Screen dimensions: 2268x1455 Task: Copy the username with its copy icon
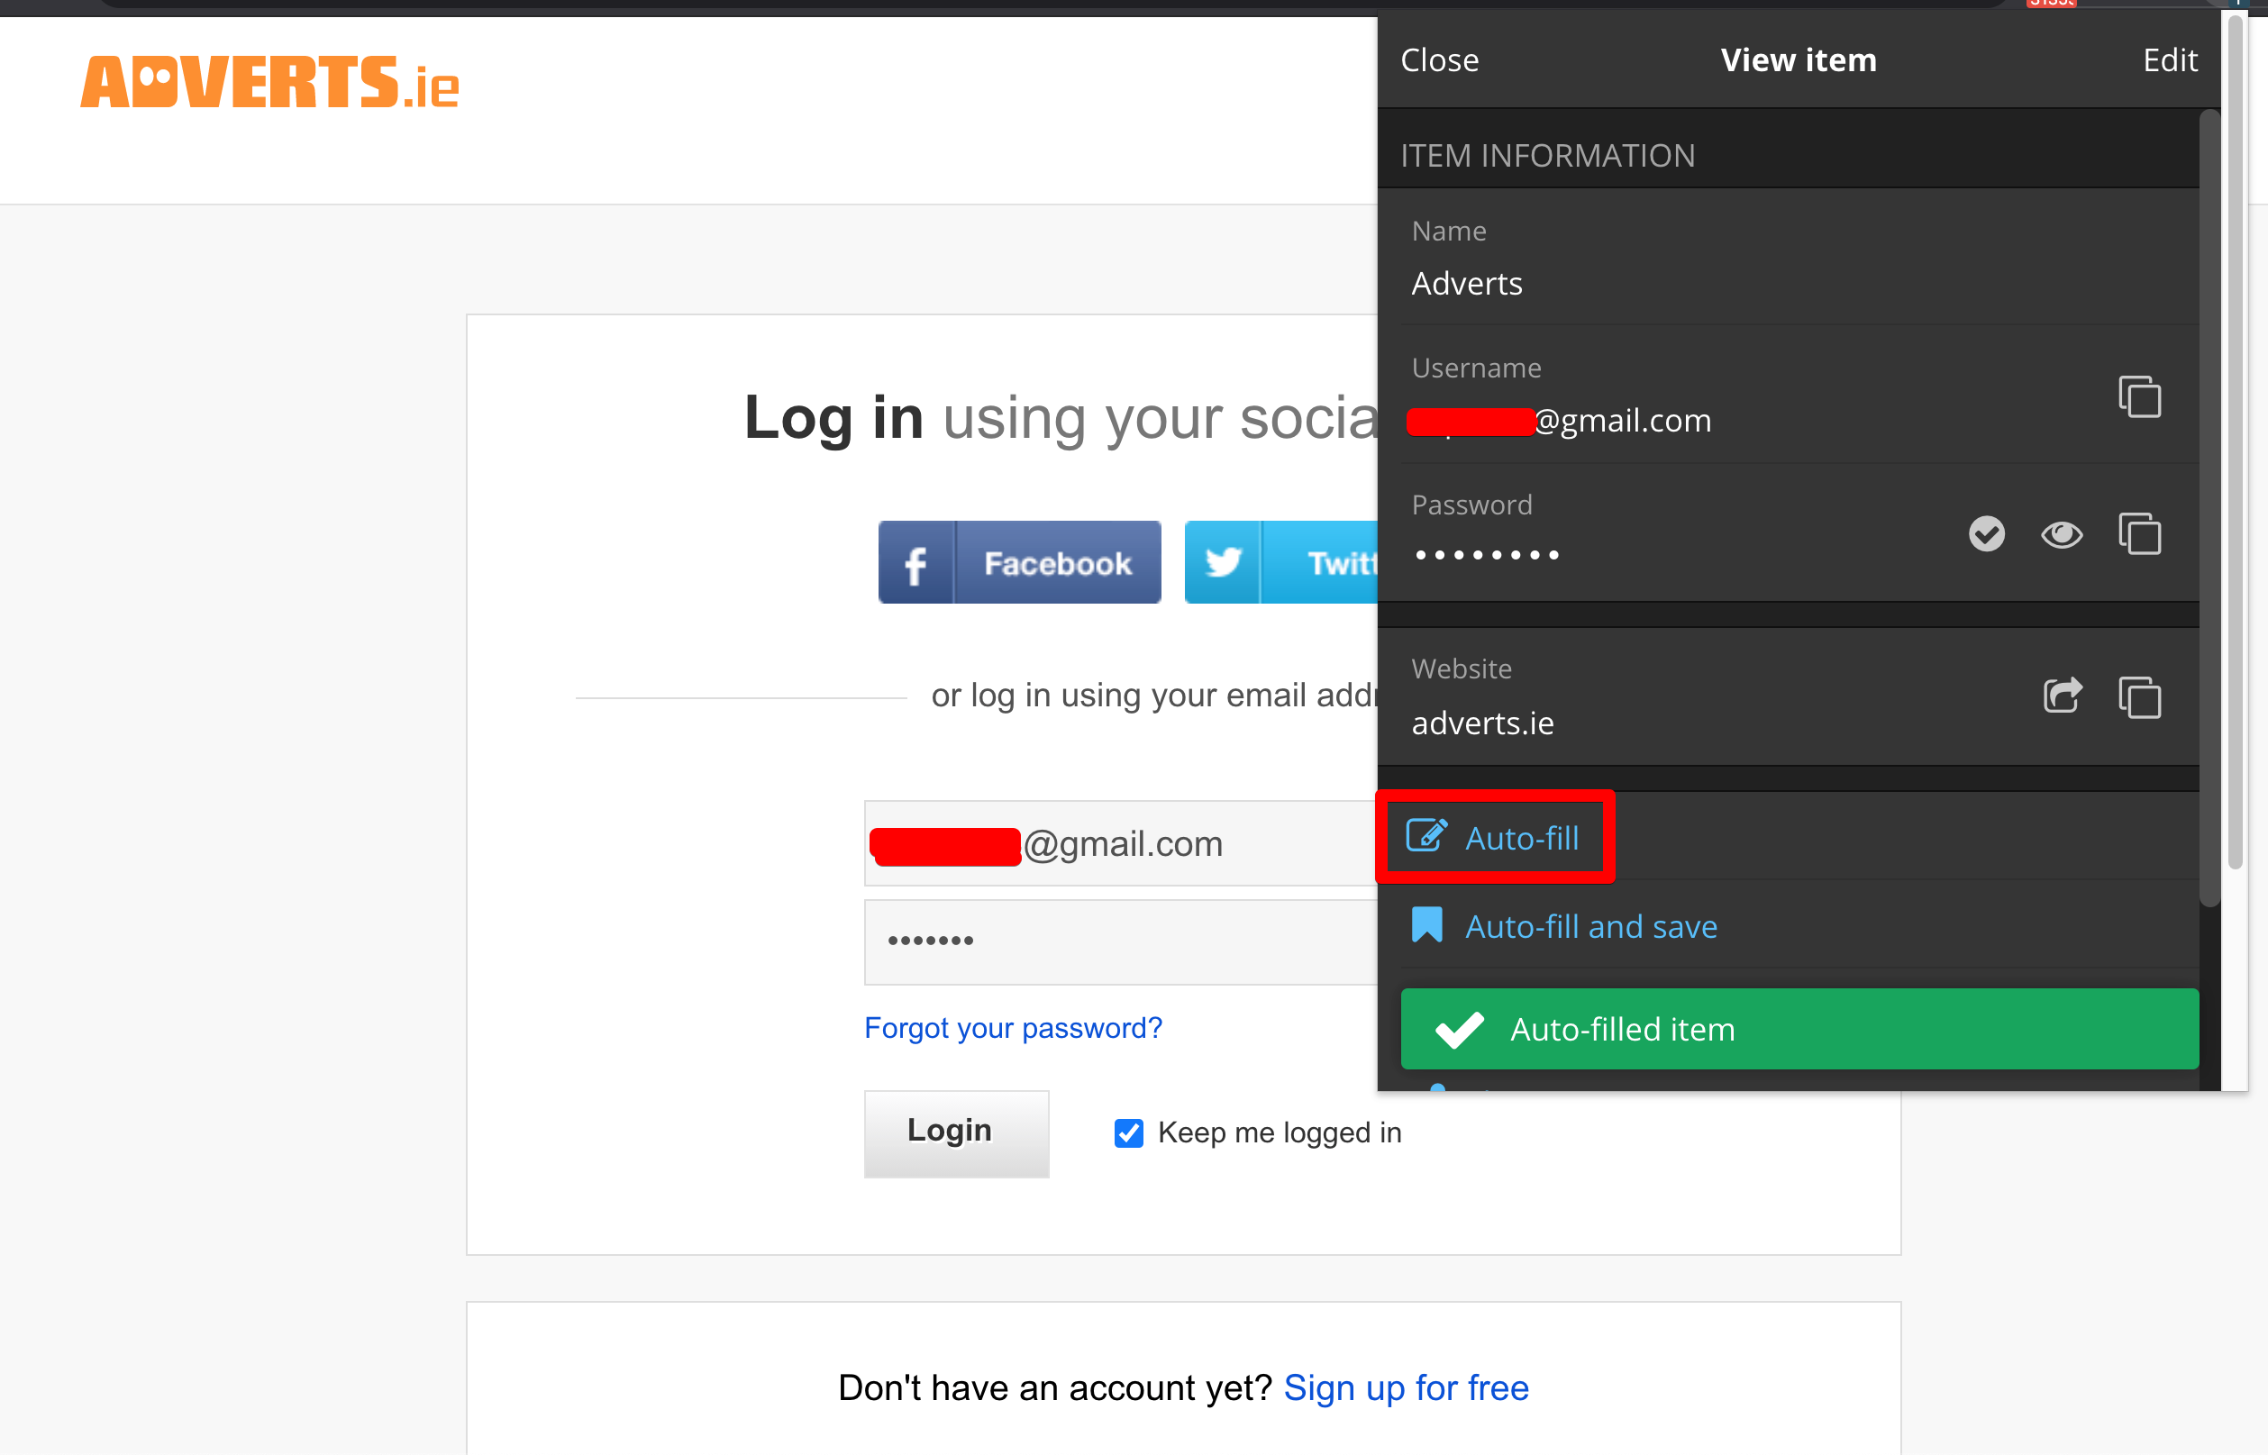click(x=2138, y=396)
